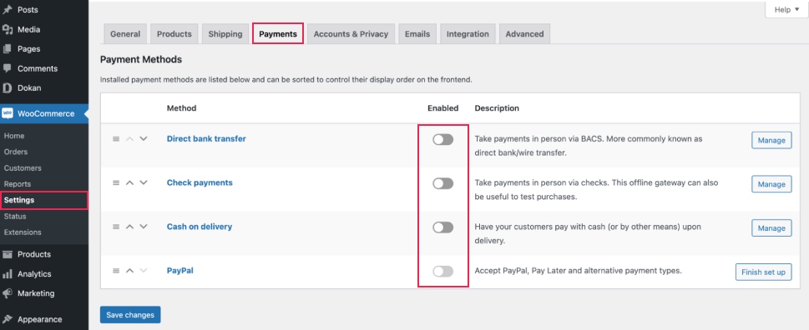Switch to the General tab
809x330 pixels.
125,34
